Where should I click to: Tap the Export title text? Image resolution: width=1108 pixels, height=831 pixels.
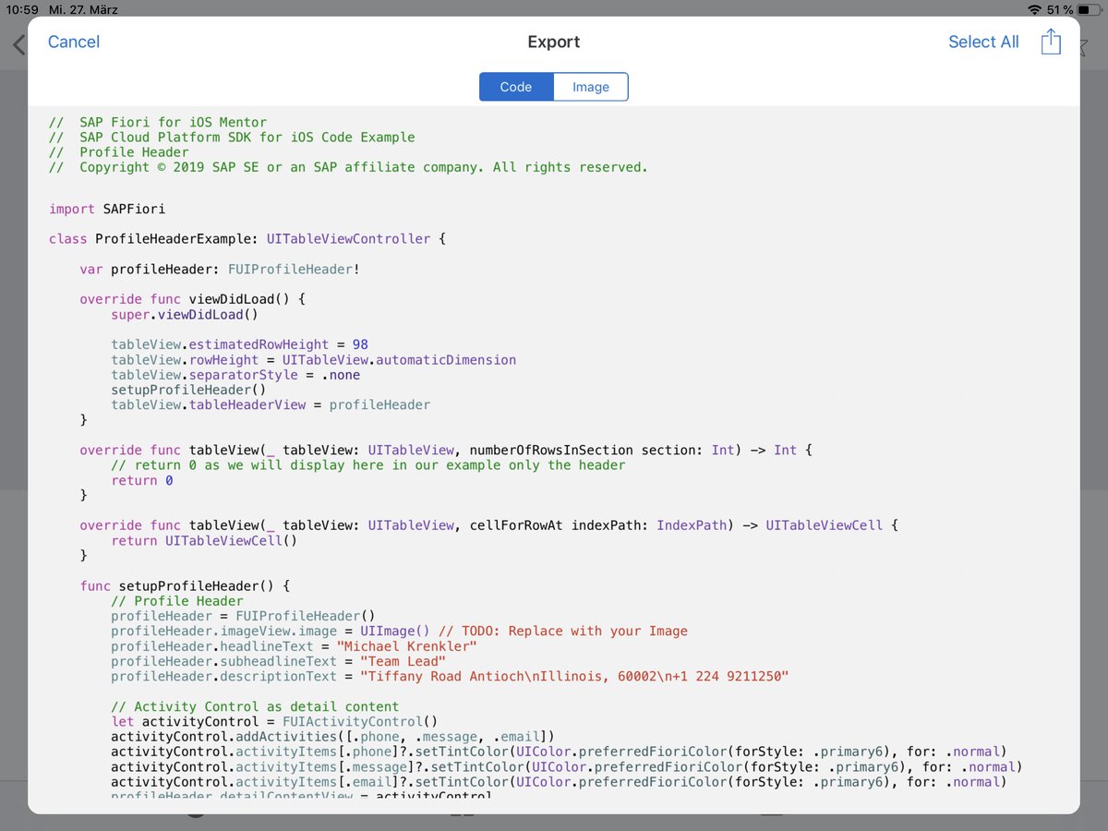(x=554, y=42)
